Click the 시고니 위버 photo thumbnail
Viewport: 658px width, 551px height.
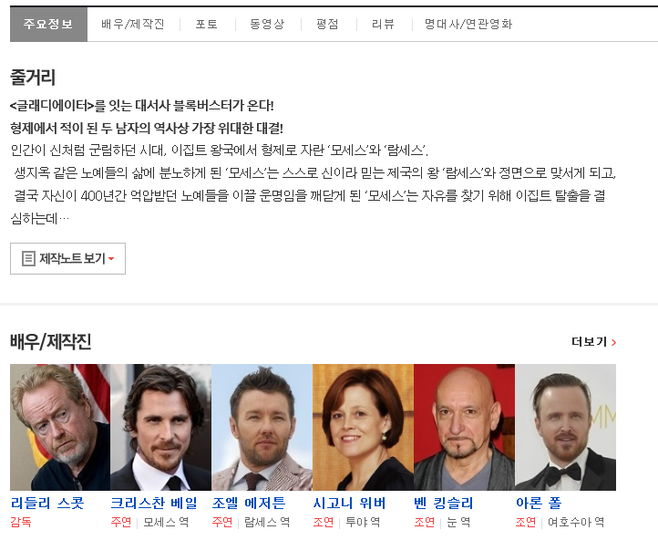[x=363, y=427]
